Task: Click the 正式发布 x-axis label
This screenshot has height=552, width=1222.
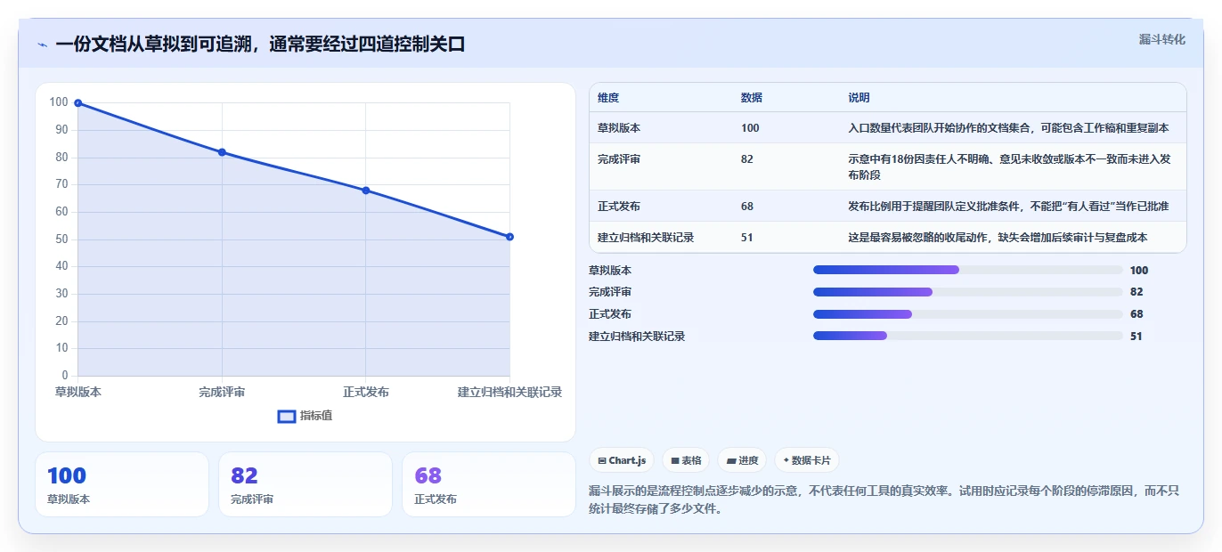Action: [366, 392]
